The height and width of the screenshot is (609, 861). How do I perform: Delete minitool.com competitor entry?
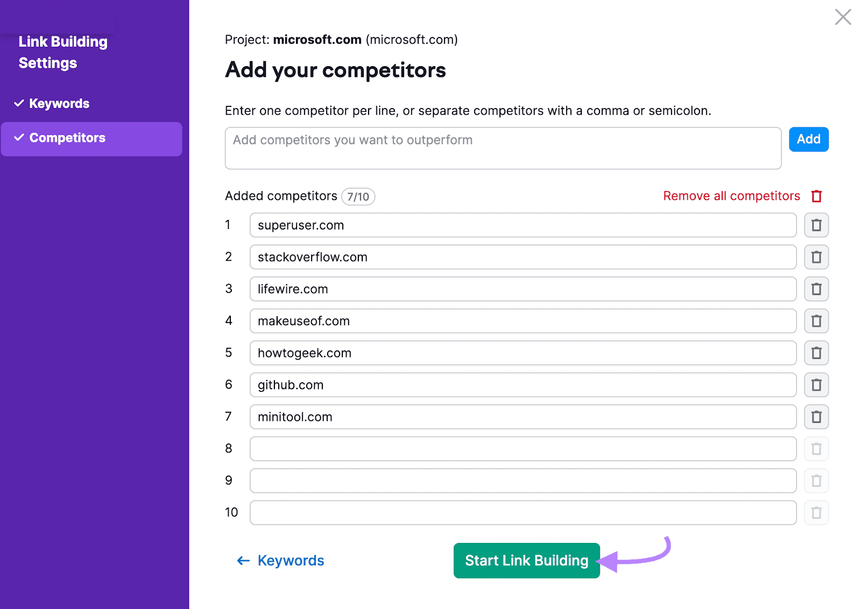[x=816, y=417]
